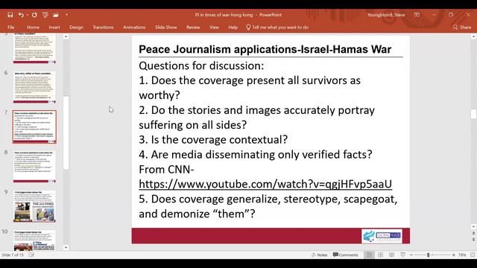Viewport: 477px width, 268px height.
Task: Click the Global Peace logo on the slide footer
Action: click(382, 236)
